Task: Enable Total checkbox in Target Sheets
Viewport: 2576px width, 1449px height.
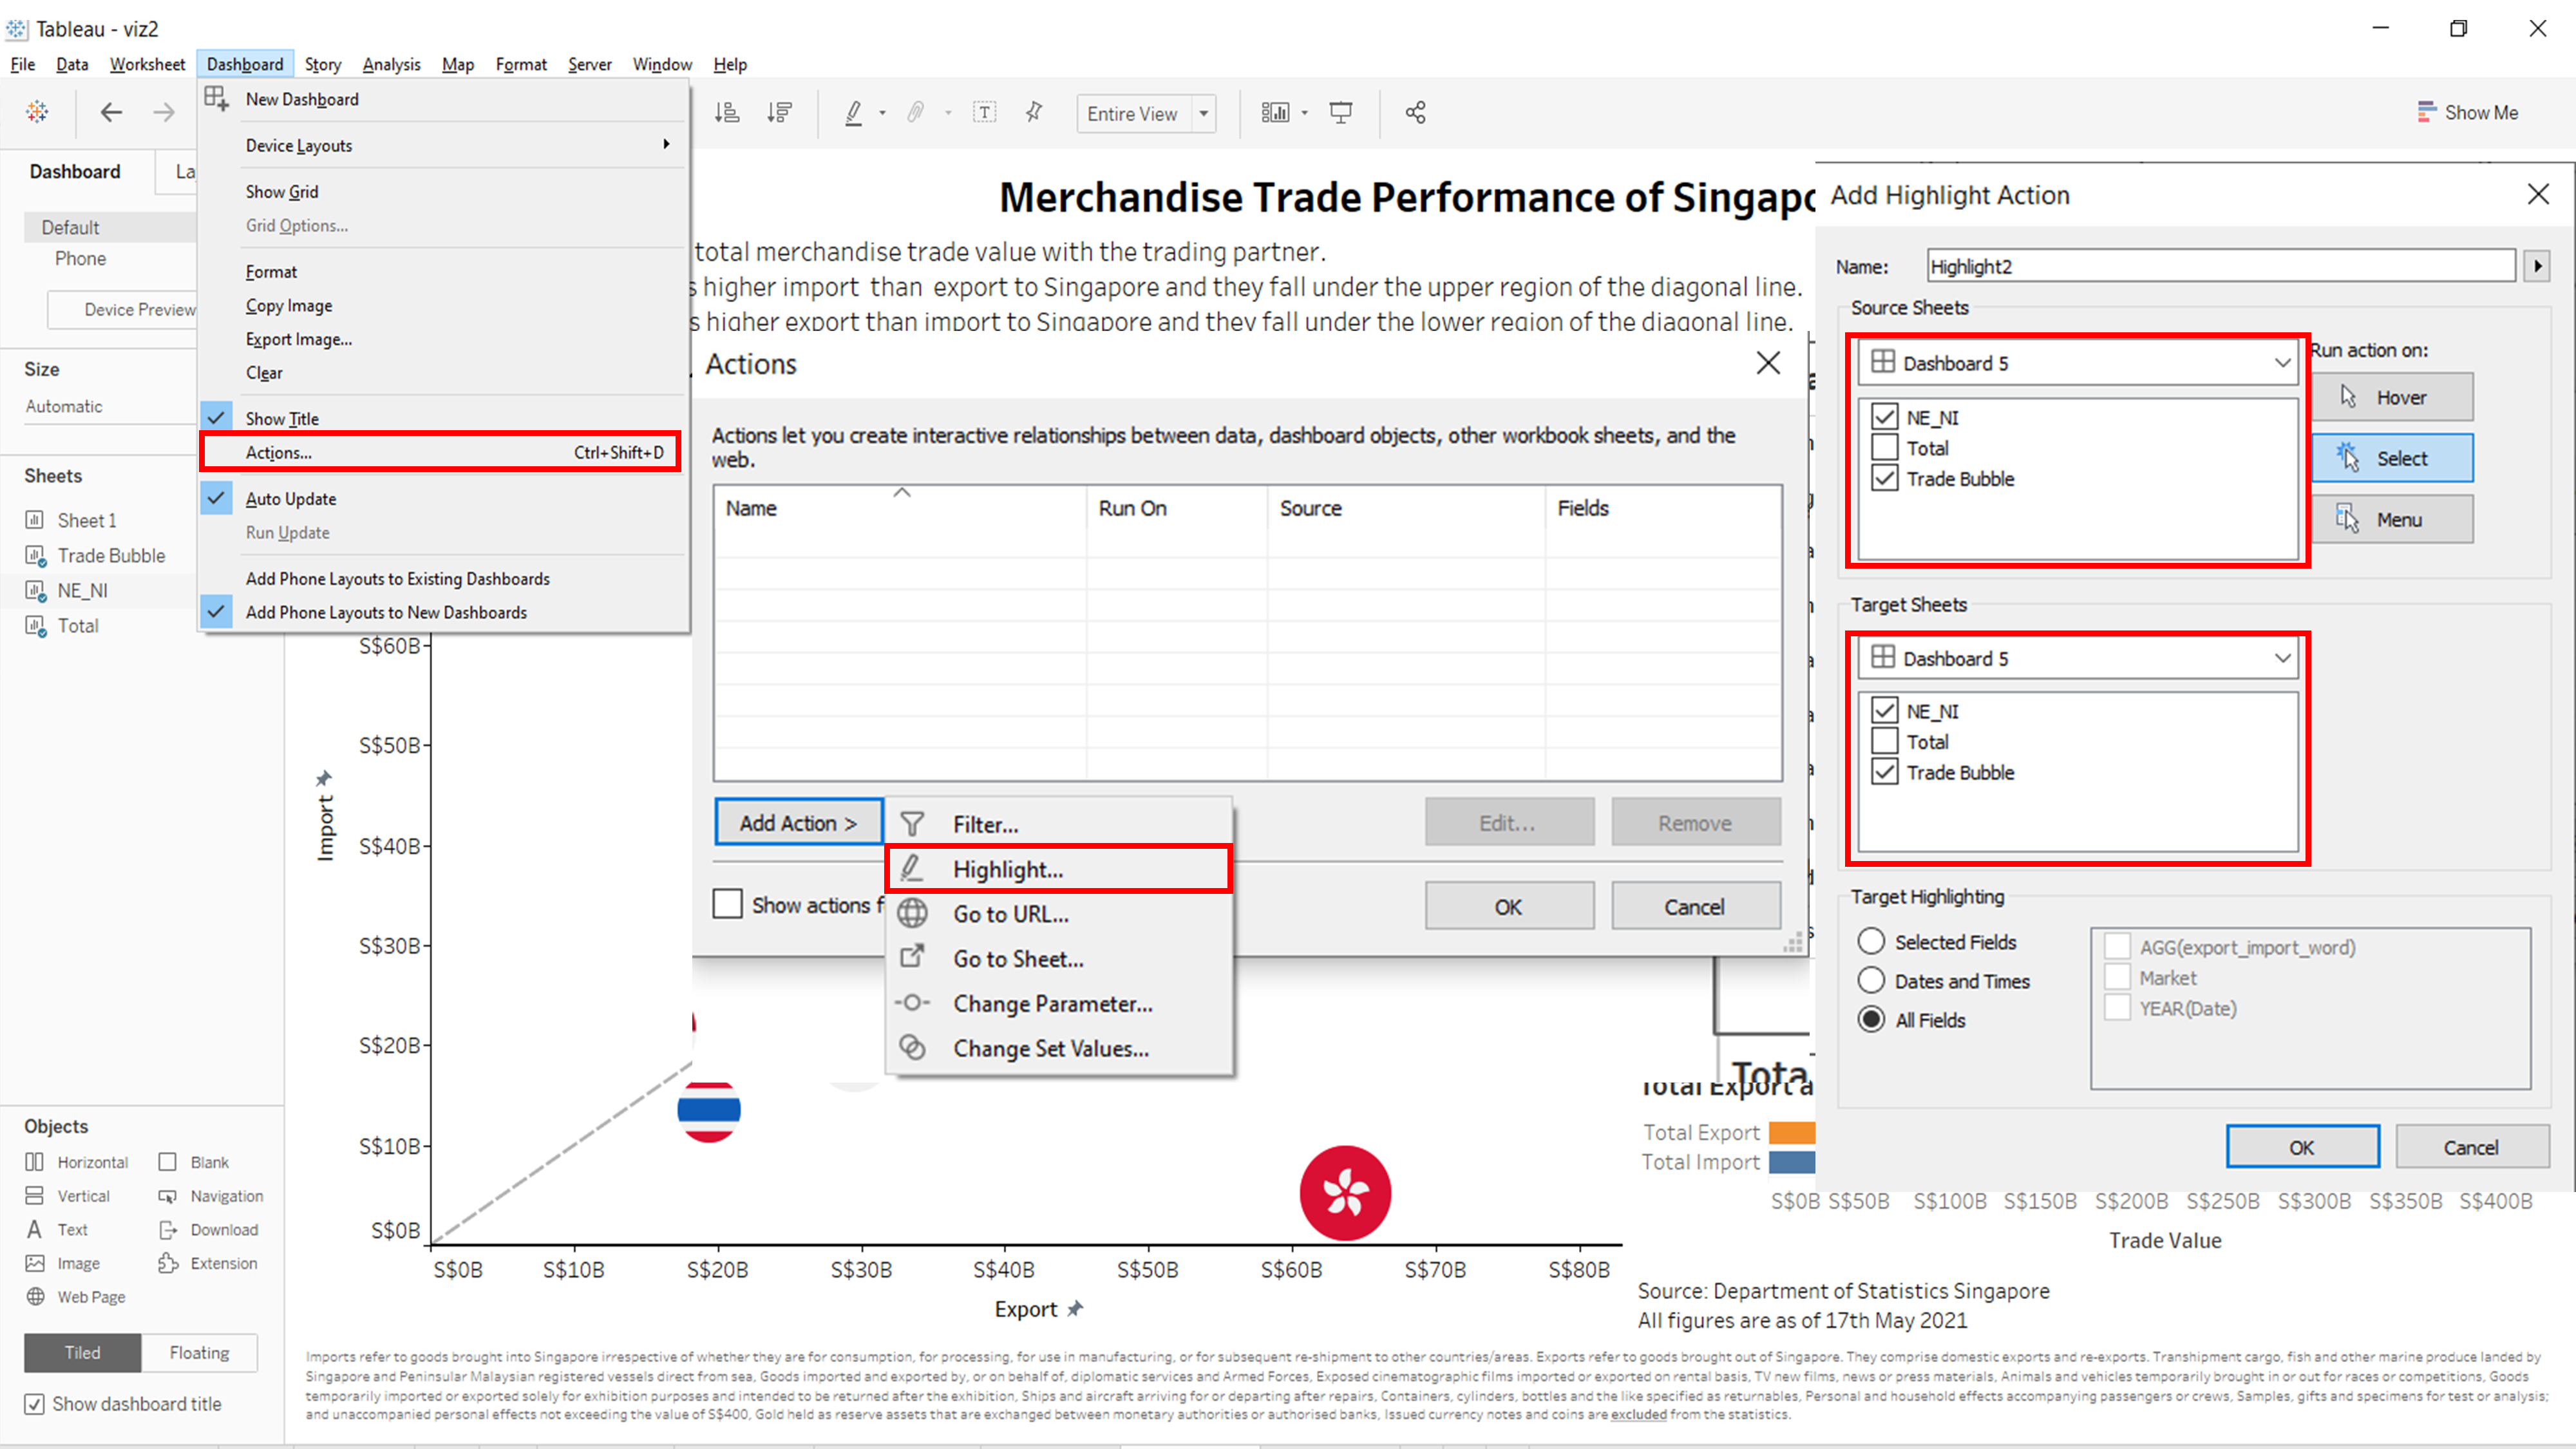Action: [1884, 741]
